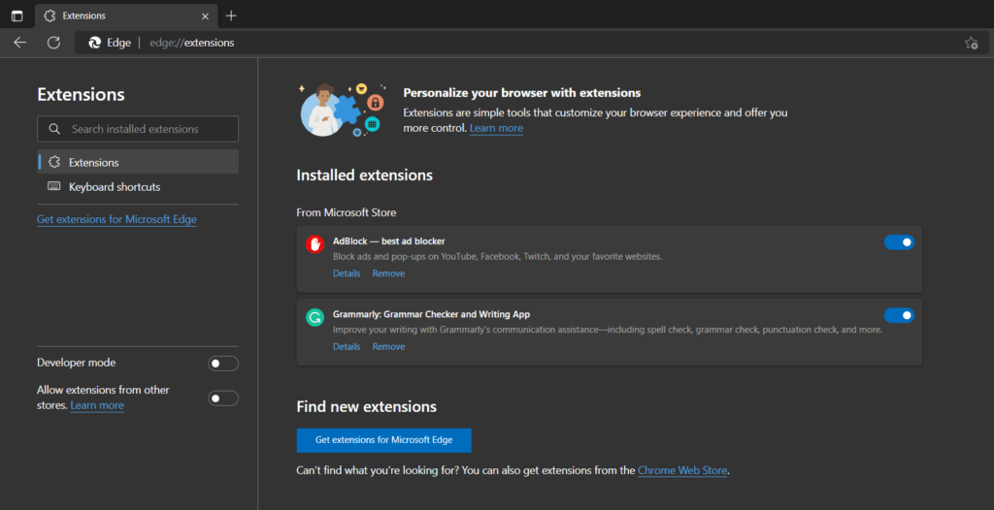Image resolution: width=994 pixels, height=510 pixels.
Task: Open the tab actions menu icon
Action: 17,16
